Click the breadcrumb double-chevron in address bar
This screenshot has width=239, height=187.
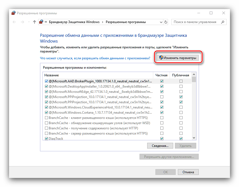click(x=46, y=22)
